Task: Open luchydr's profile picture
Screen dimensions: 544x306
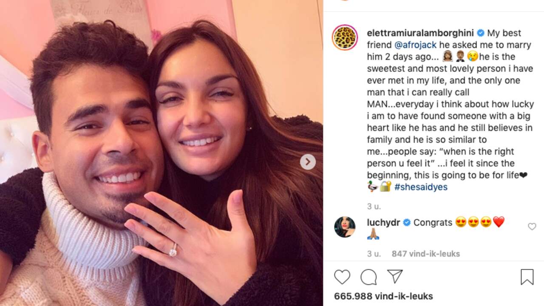Action: 345,227
